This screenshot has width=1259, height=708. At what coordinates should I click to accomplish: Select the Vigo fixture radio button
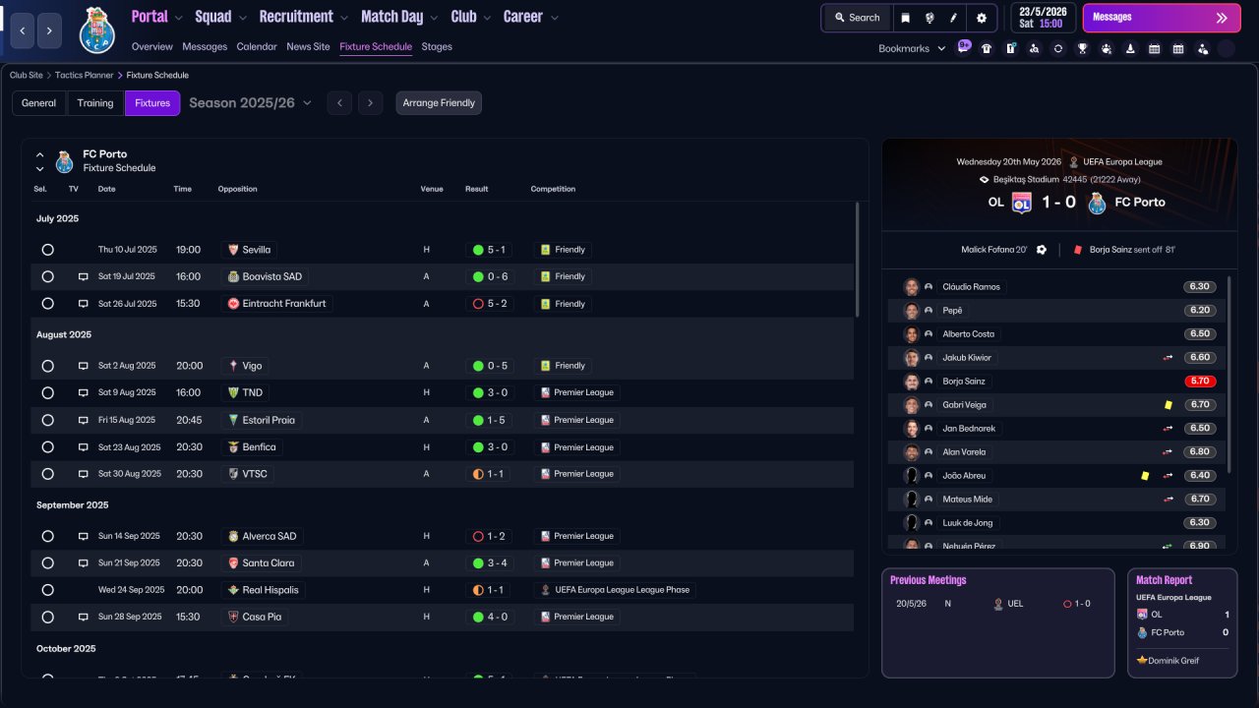click(47, 366)
